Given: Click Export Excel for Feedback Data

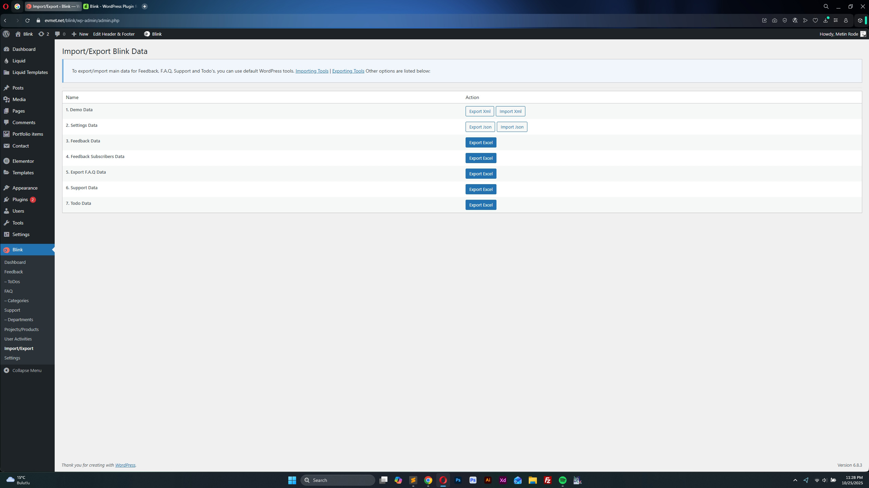Looking at the screenshot, I should [481, 142].
